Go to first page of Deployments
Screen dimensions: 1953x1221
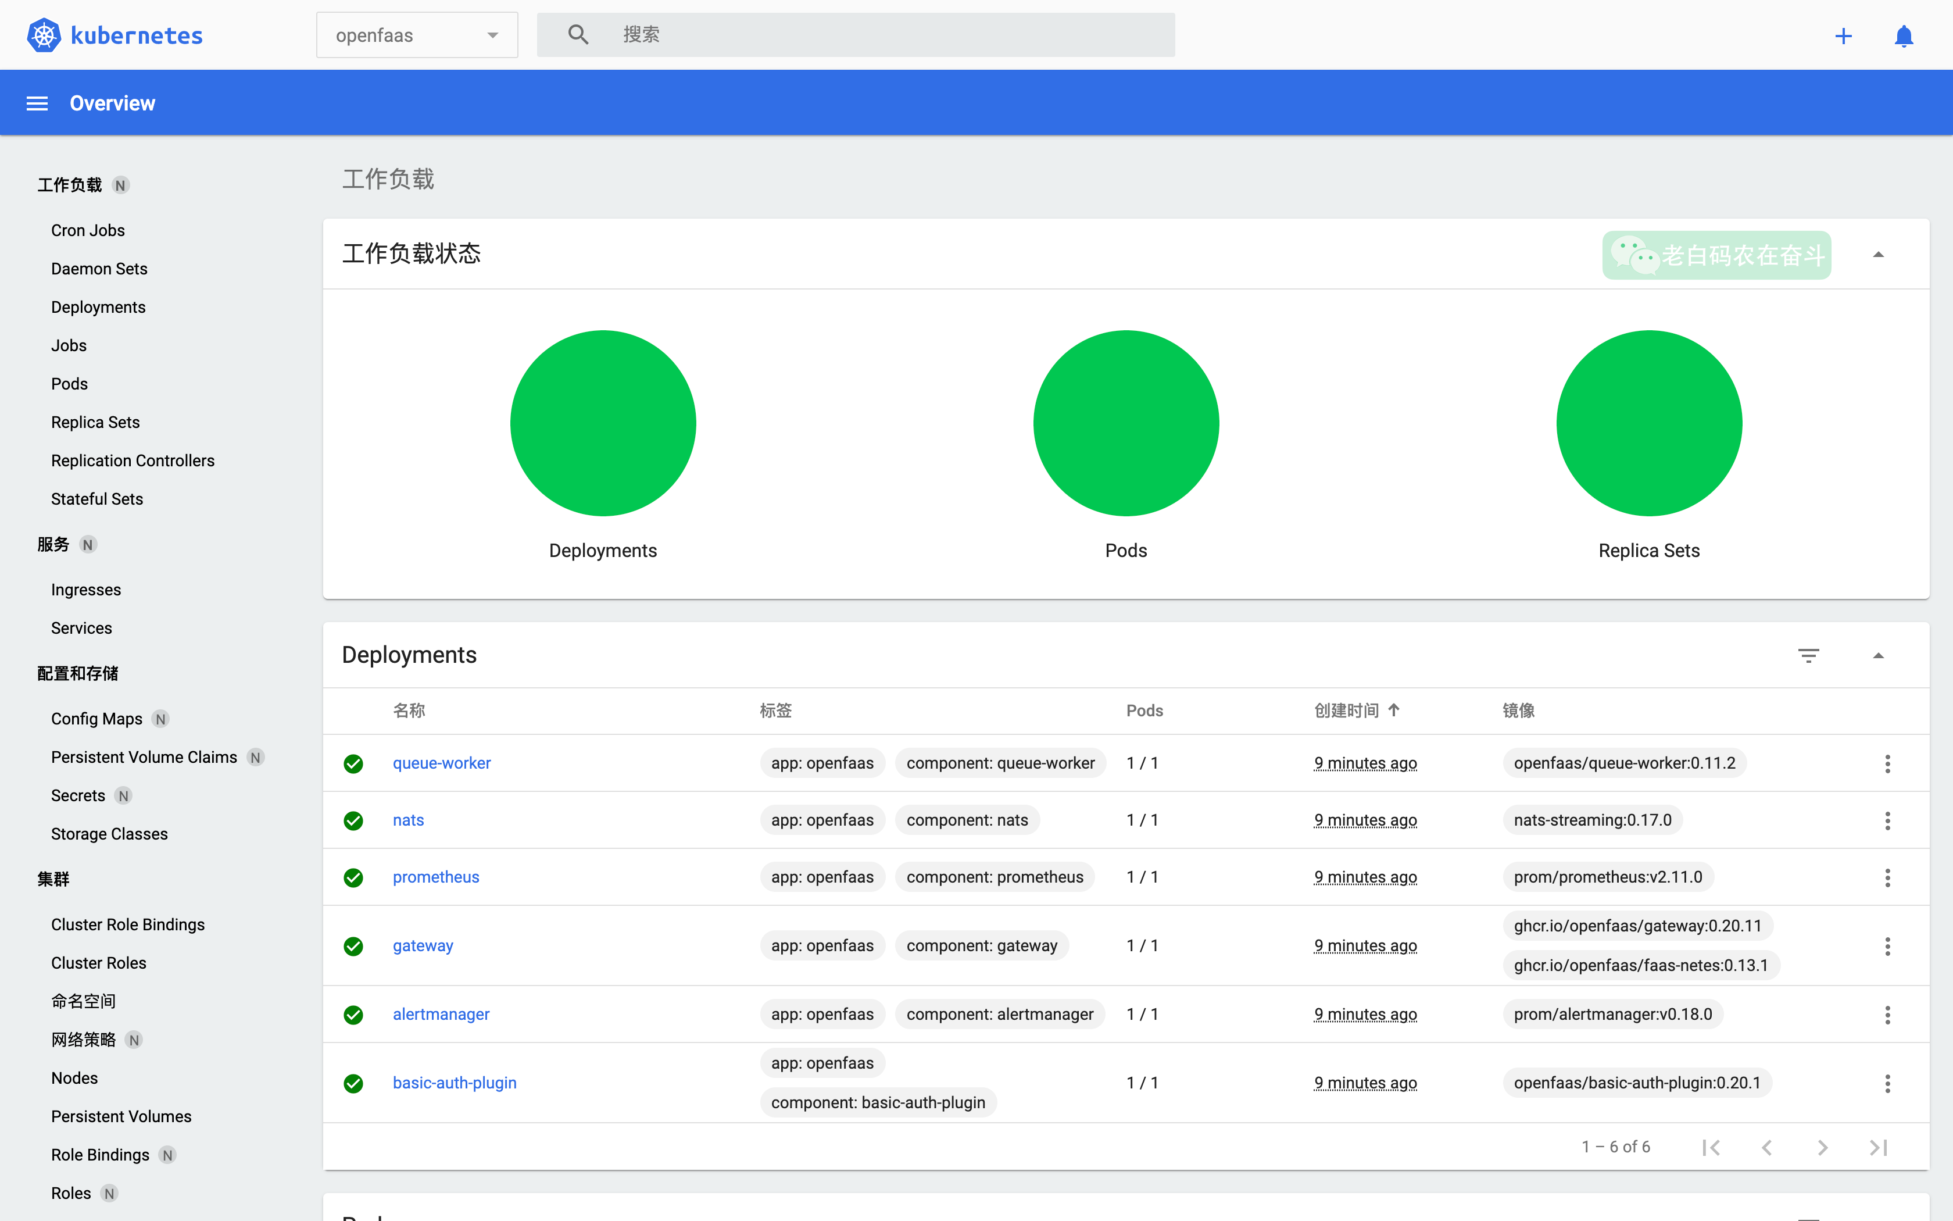[x=1711, y=1148]
